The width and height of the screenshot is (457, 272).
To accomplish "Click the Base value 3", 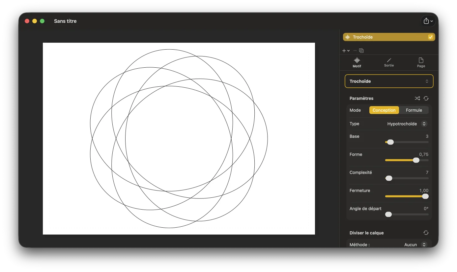I will [427, 136].
